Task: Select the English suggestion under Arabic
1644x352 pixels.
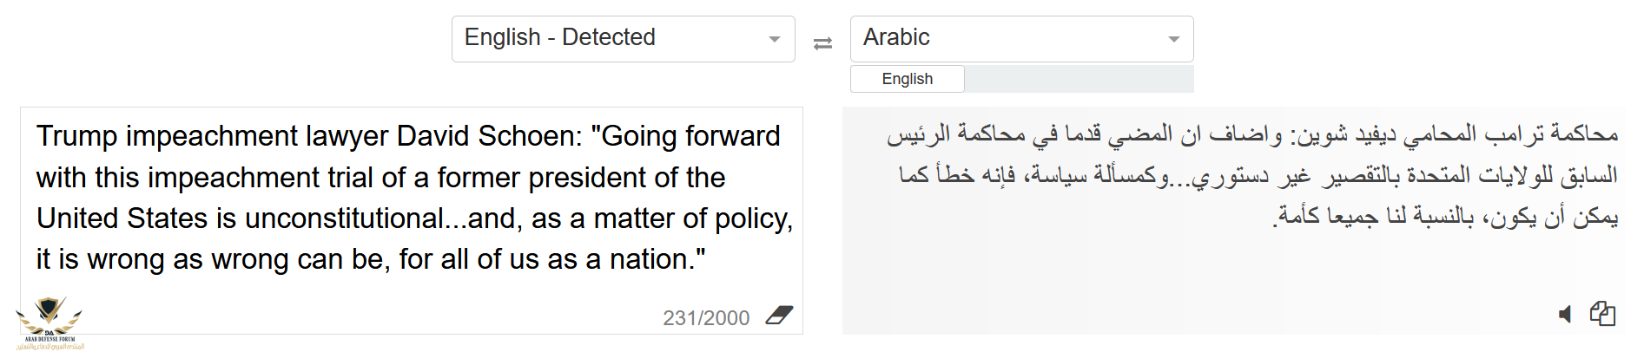Action: click(x=907, y=79)
